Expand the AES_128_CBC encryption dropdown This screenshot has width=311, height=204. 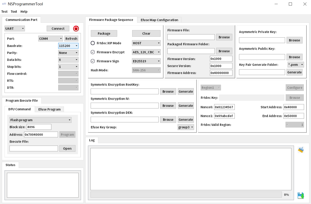pyautogui.click(x=146, y=52)
